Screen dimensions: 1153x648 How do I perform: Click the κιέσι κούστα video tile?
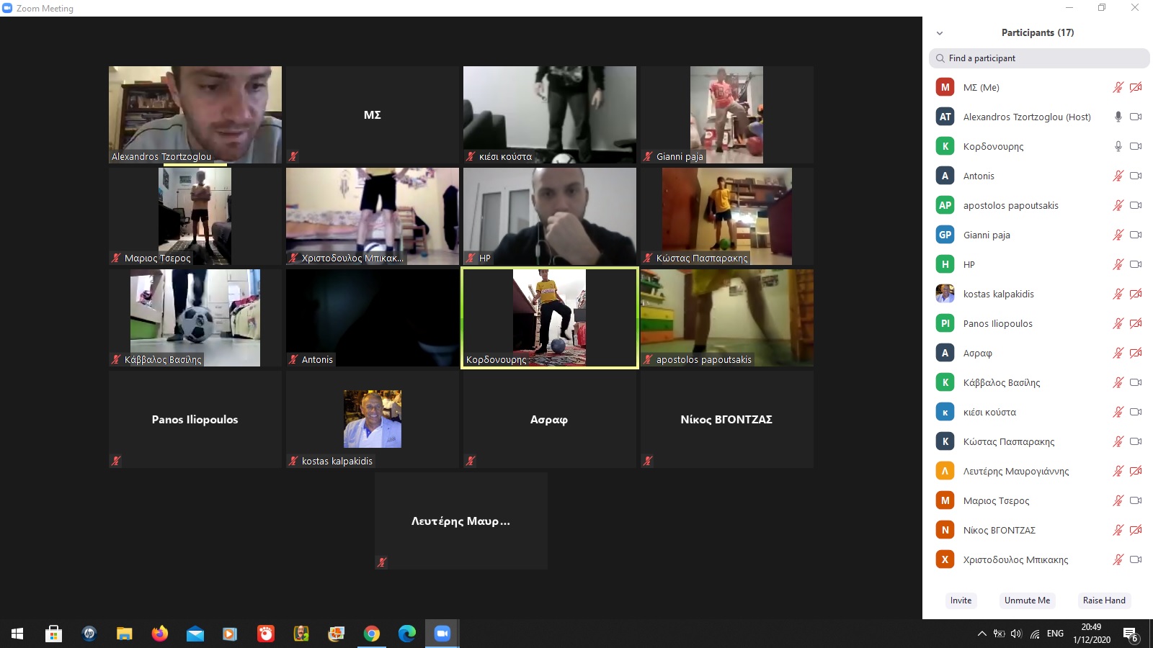[x=550, y=114]
